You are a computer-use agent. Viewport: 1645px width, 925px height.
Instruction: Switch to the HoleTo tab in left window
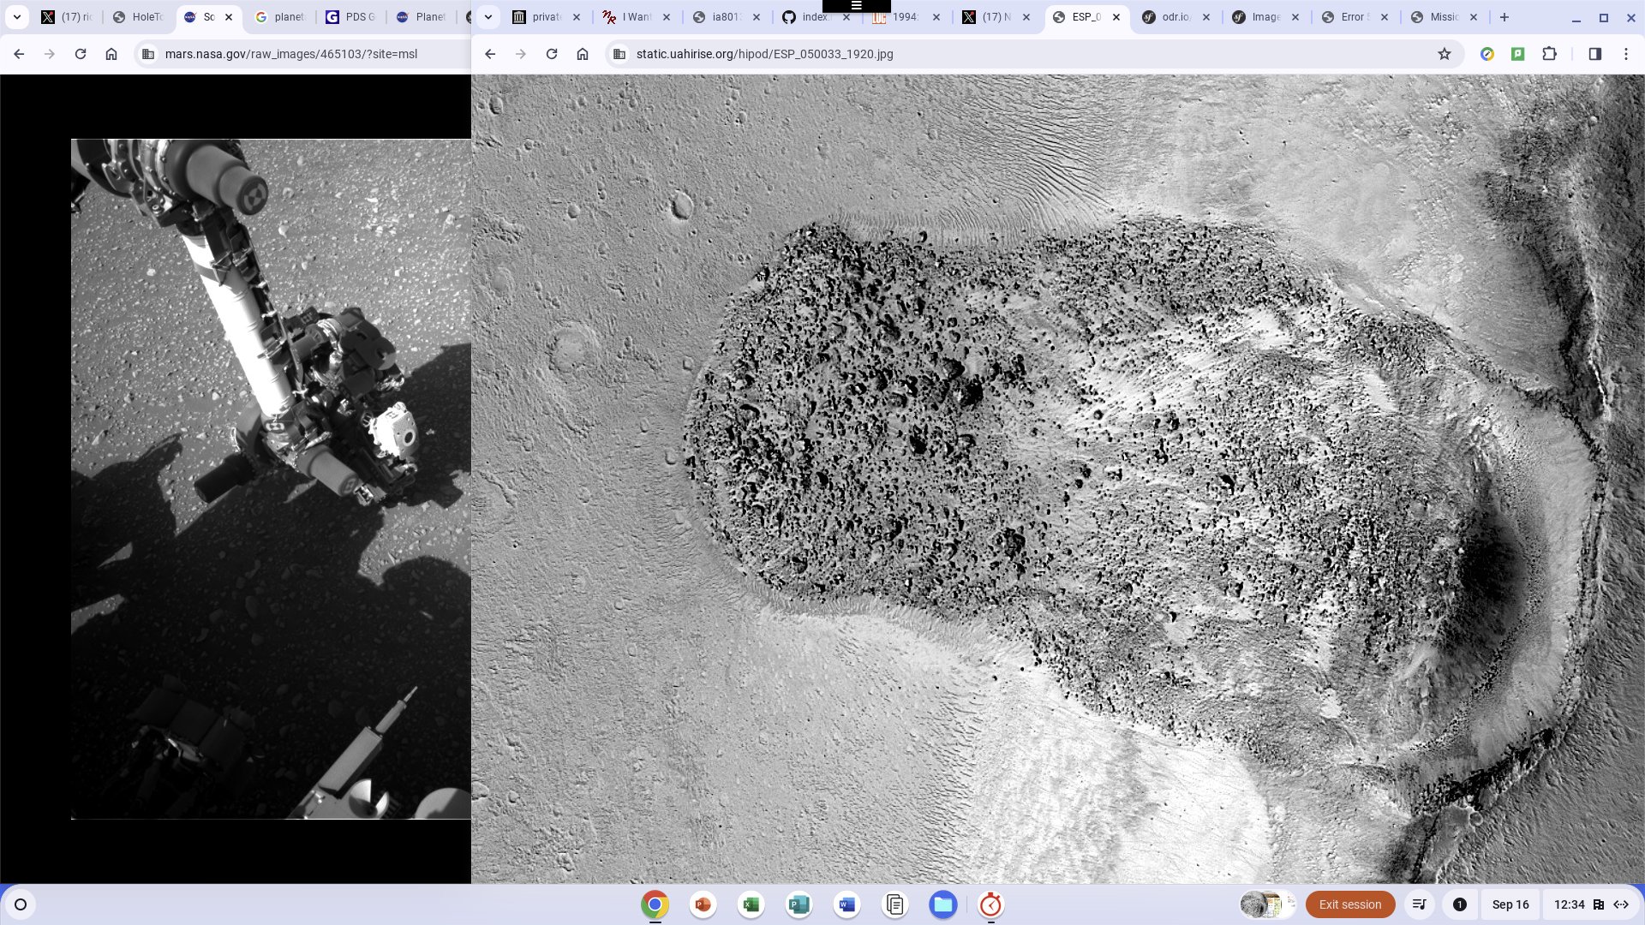(x=139, y=17)
